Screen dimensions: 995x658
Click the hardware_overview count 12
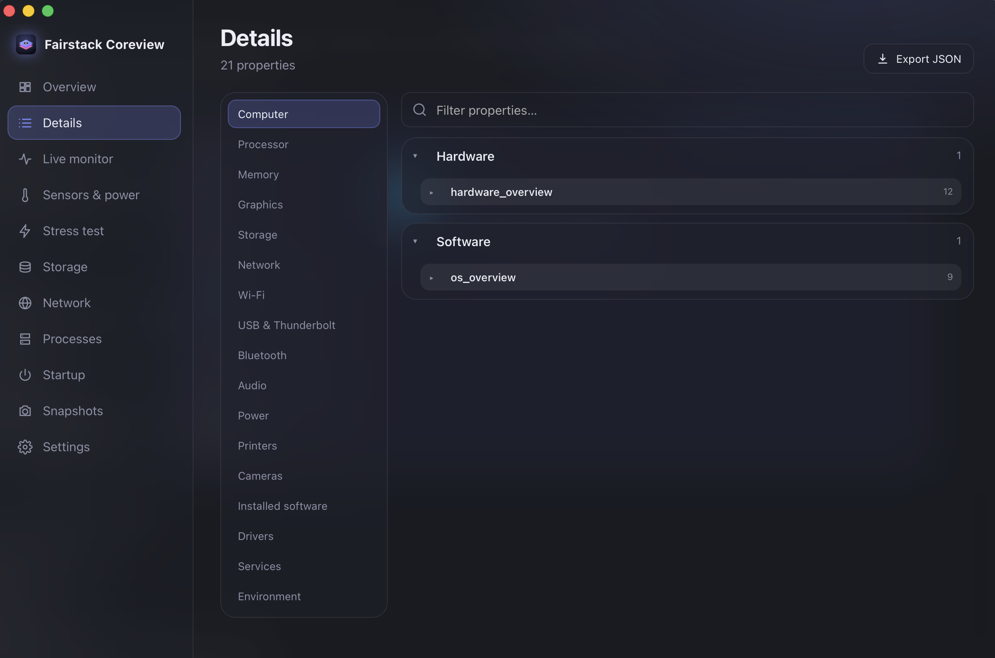pos(948,192)
